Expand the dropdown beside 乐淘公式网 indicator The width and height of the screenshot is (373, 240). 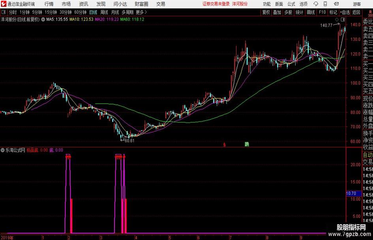[x=3, y=150]
